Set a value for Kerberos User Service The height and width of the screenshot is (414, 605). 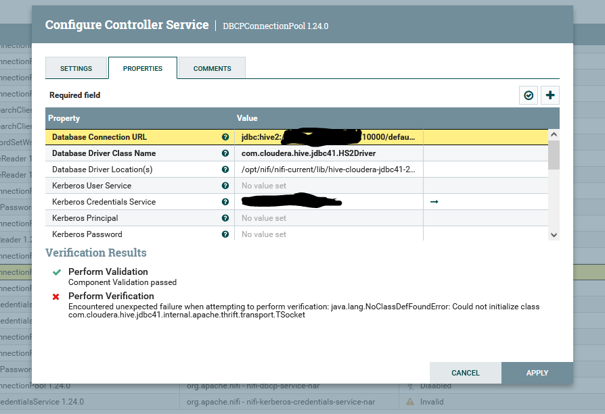329,186
